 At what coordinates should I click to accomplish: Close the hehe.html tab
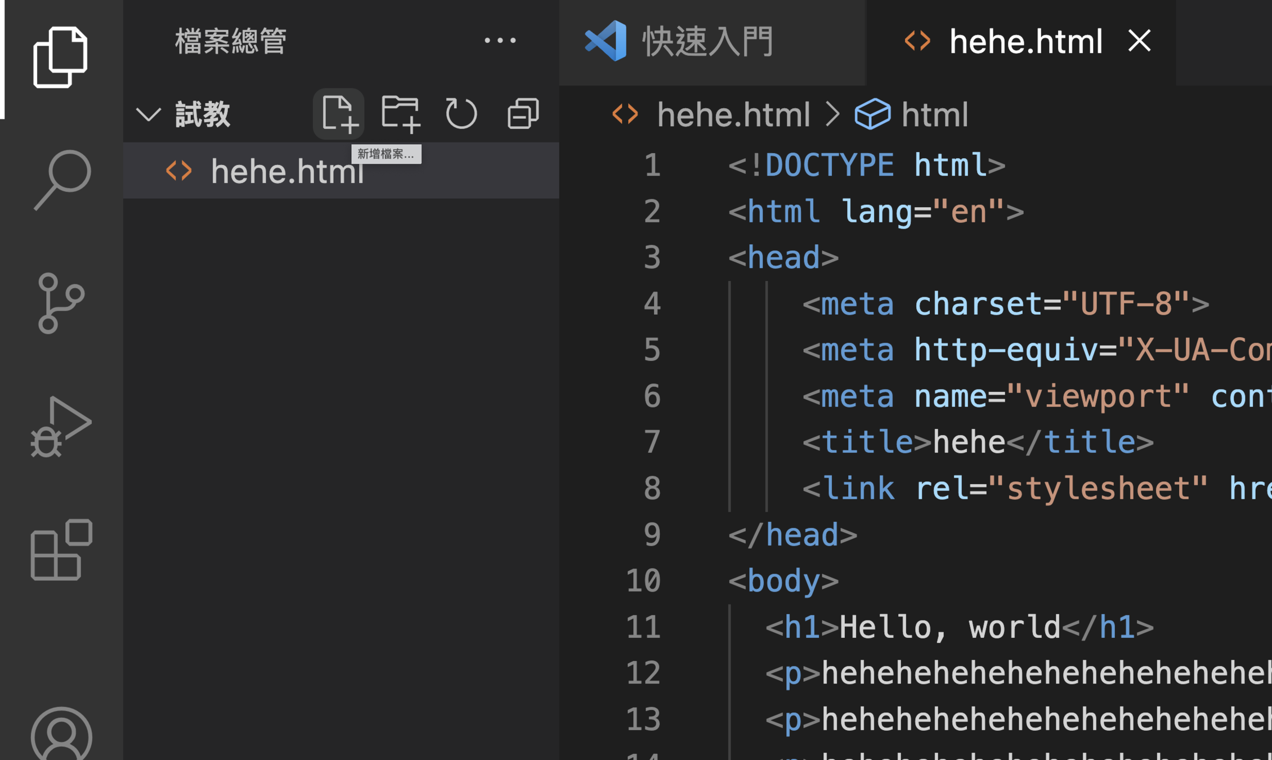(1139, 41)
